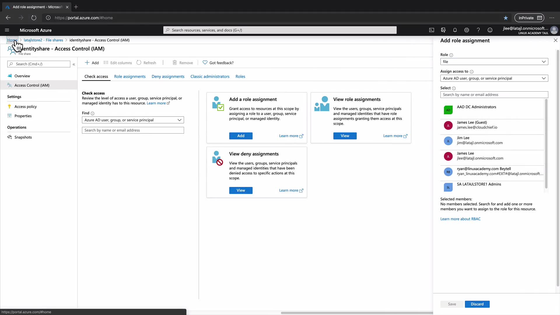
Task: Open Learn more about RBAC link
Action: (x=460, y=219)
